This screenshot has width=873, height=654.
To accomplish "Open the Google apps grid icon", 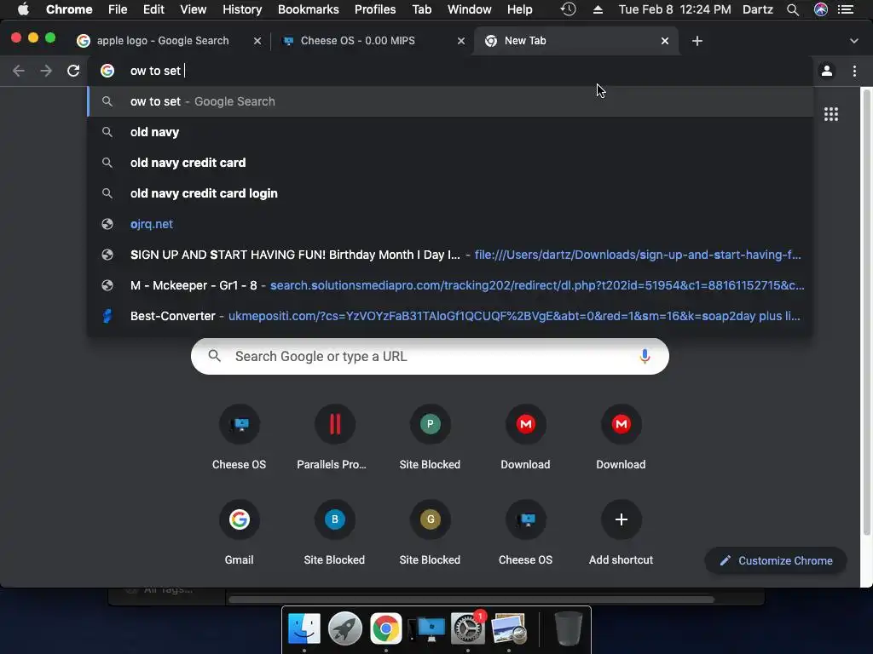I will coord(831,114).
